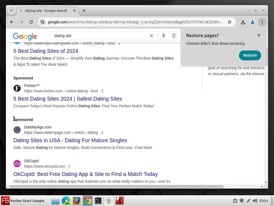Open Dating Sites in USA link
274x206 pixels.
[x=70, y=140]
